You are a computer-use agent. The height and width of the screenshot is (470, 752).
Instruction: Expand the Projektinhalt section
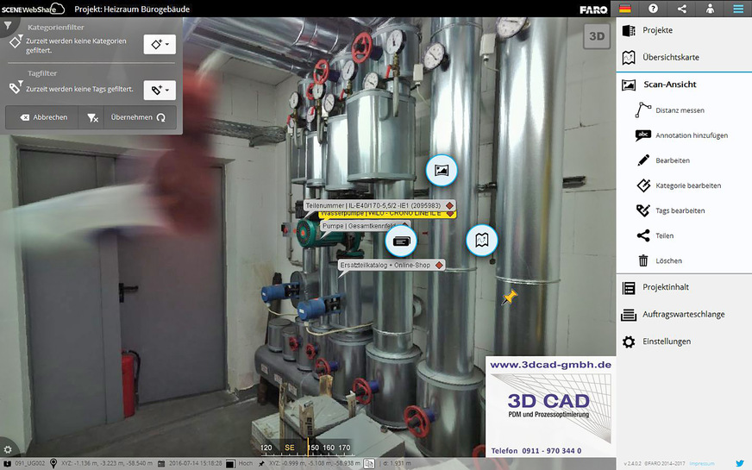(x=665, y=287)
